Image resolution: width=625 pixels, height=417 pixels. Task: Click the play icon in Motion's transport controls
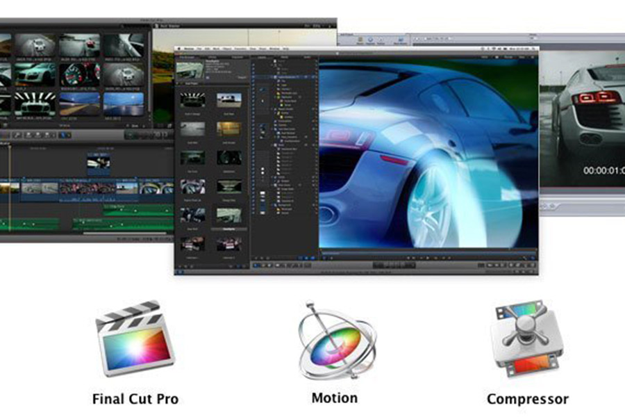click(x=428, y=257)
